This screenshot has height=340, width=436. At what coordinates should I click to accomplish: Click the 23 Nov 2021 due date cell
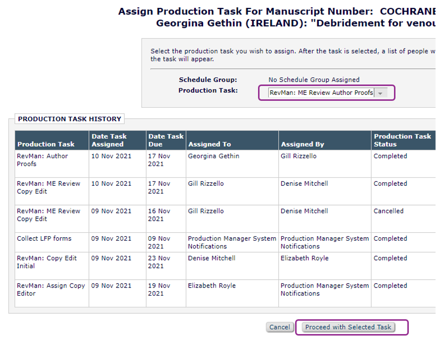coord(159,262)
